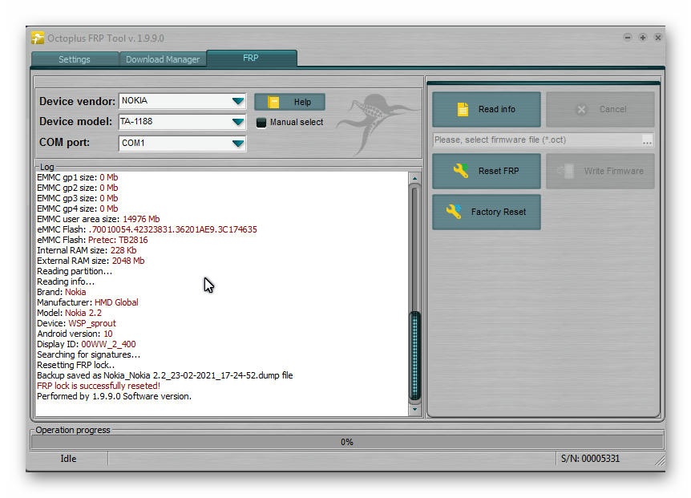Image resolution: width=691 pixels, height=498 pixels.
Task: Click the Reset FRP button
Action: tap(487, 171)
